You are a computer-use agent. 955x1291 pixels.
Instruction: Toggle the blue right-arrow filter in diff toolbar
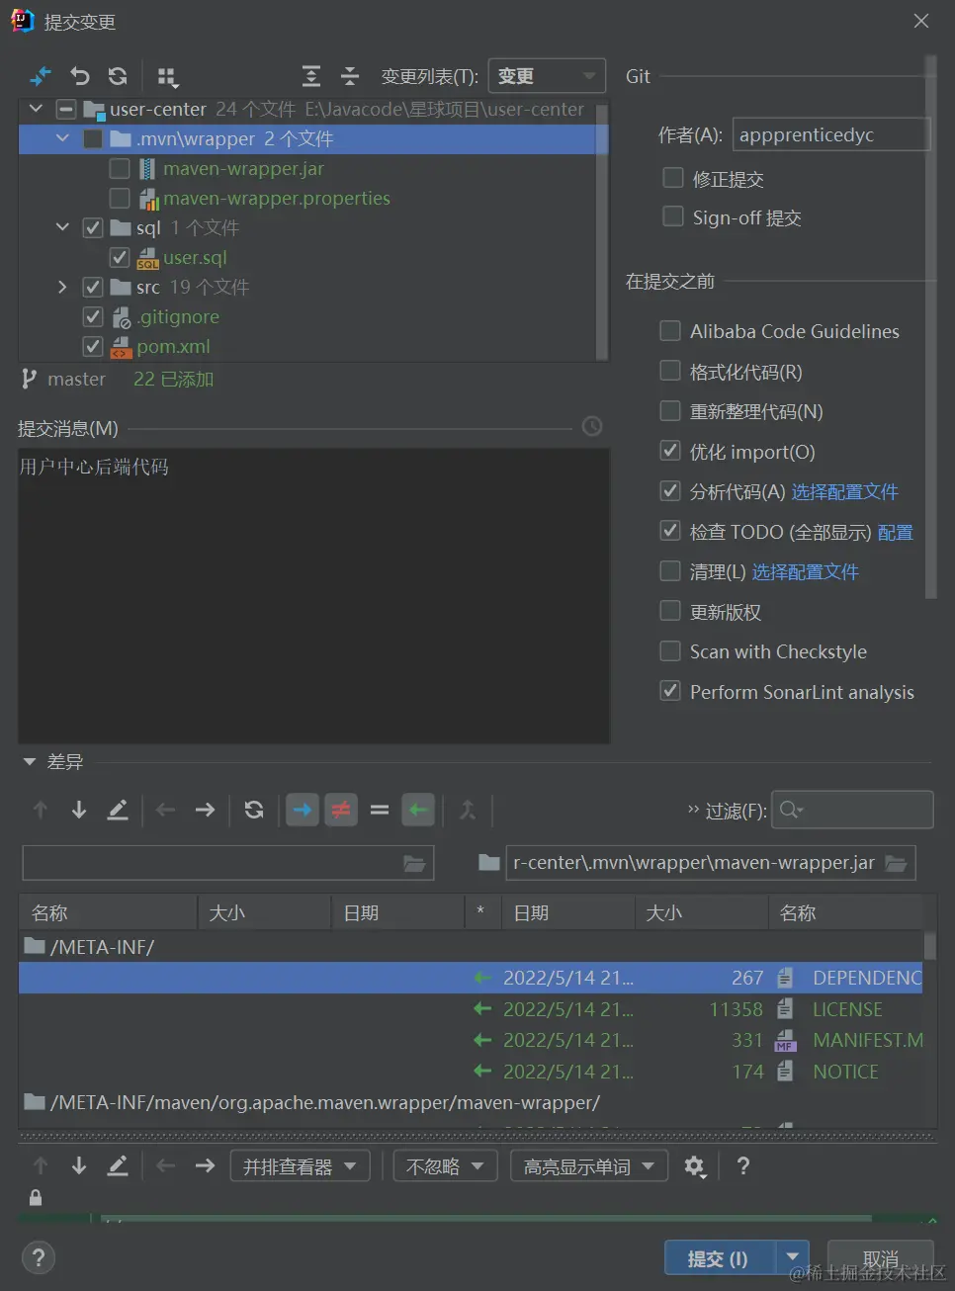(x=303, y=810)
